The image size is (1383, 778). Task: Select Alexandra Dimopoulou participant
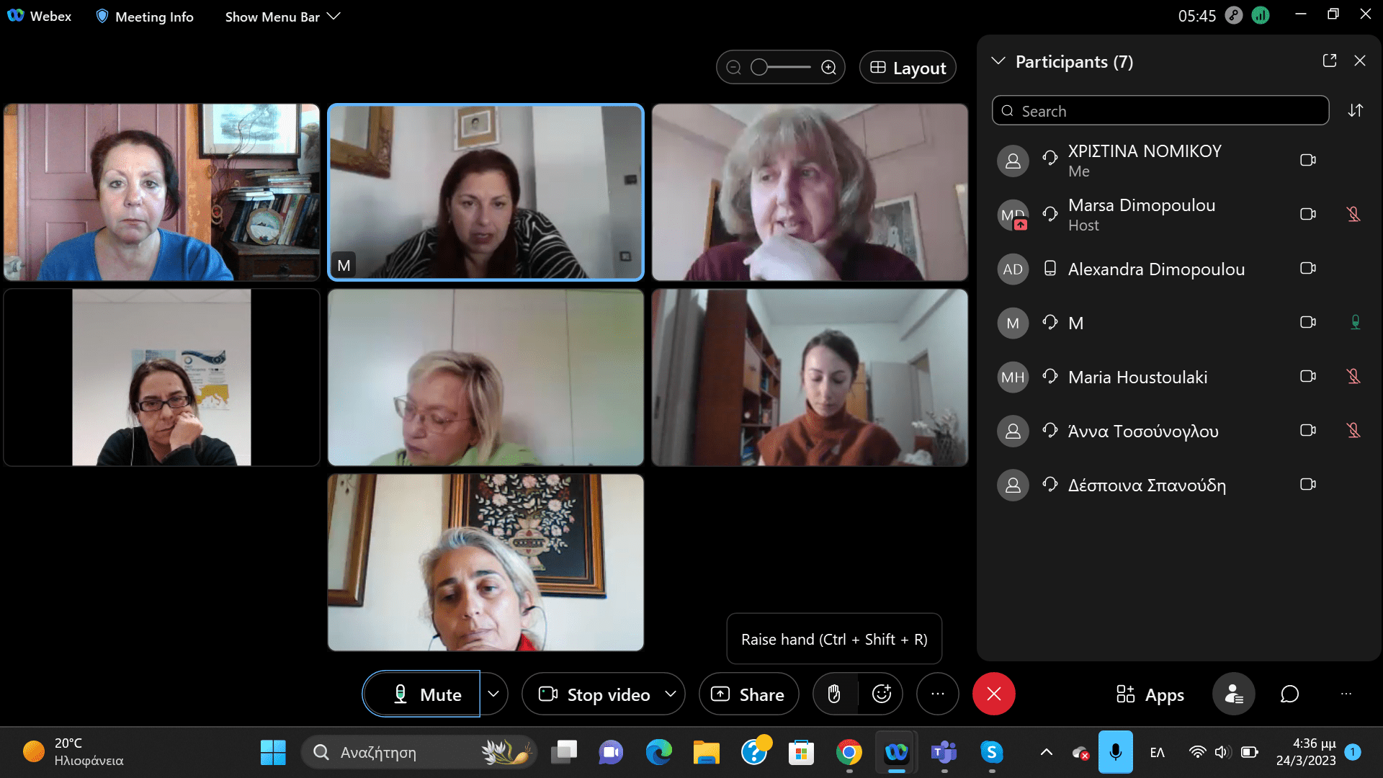(x=1179, y=269)
